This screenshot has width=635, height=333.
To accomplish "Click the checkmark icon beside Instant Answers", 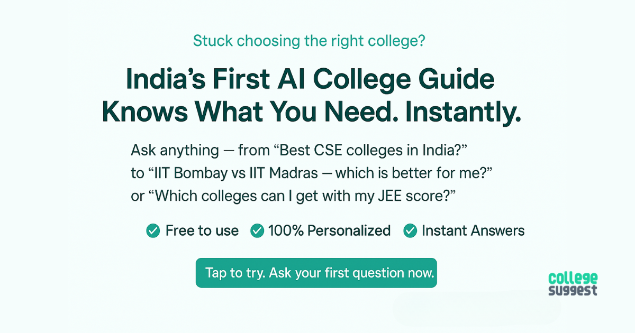I will (410, 231).
